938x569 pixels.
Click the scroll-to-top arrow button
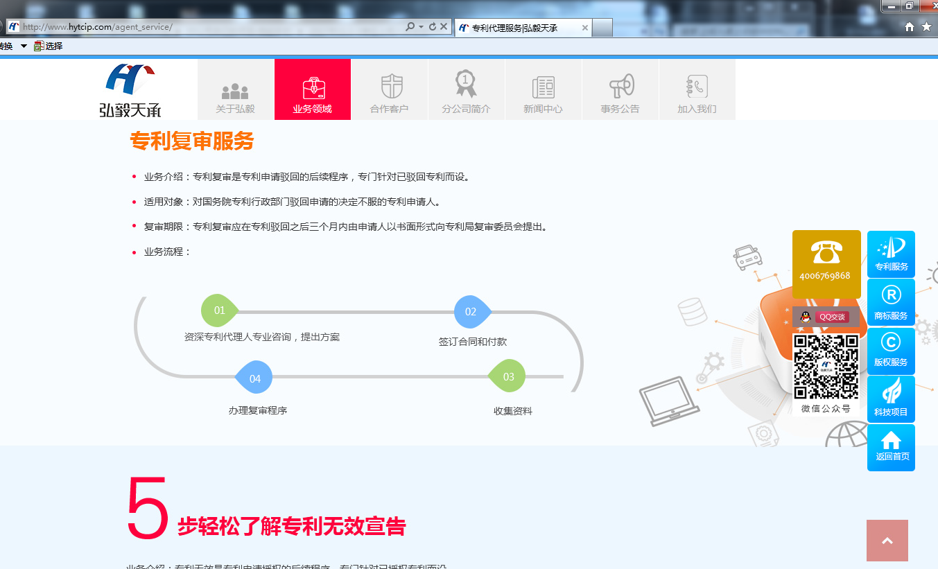887,541
